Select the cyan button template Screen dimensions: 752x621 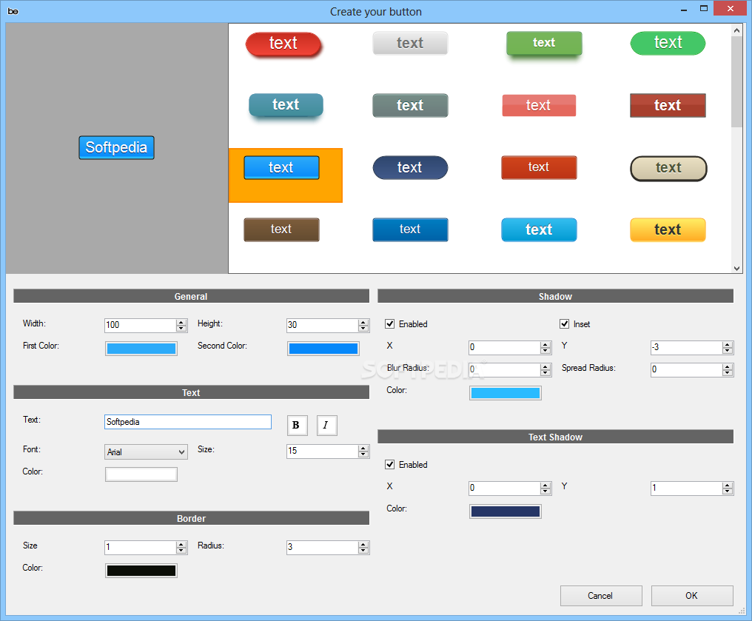(539, 229)
